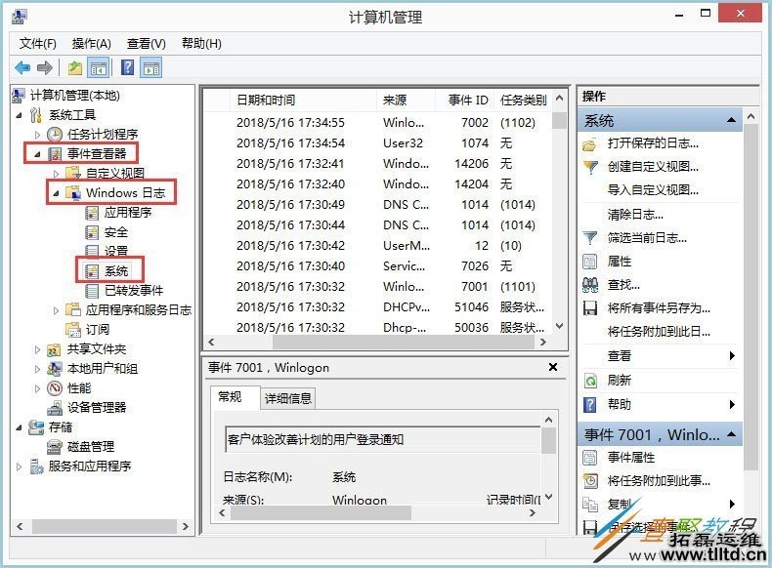Click the 查找 binoculars icon
772x568 pixels.
[x=590, y=285]
